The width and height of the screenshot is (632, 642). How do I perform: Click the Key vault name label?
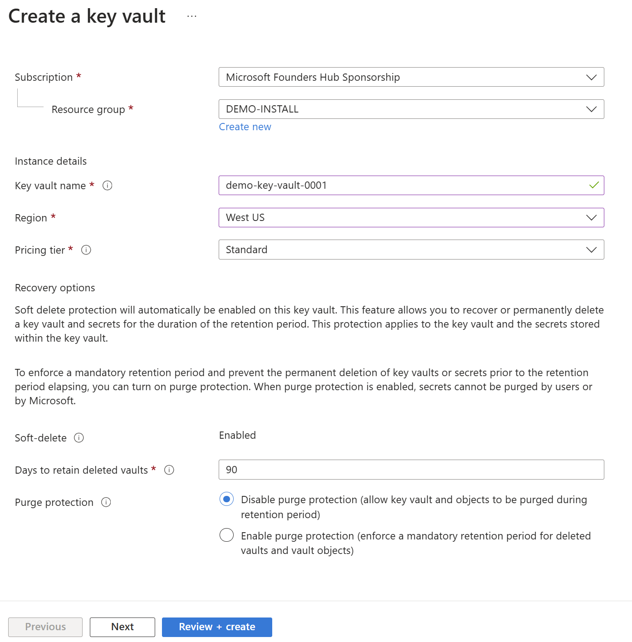pyautogui.click(x=50, y=186)
